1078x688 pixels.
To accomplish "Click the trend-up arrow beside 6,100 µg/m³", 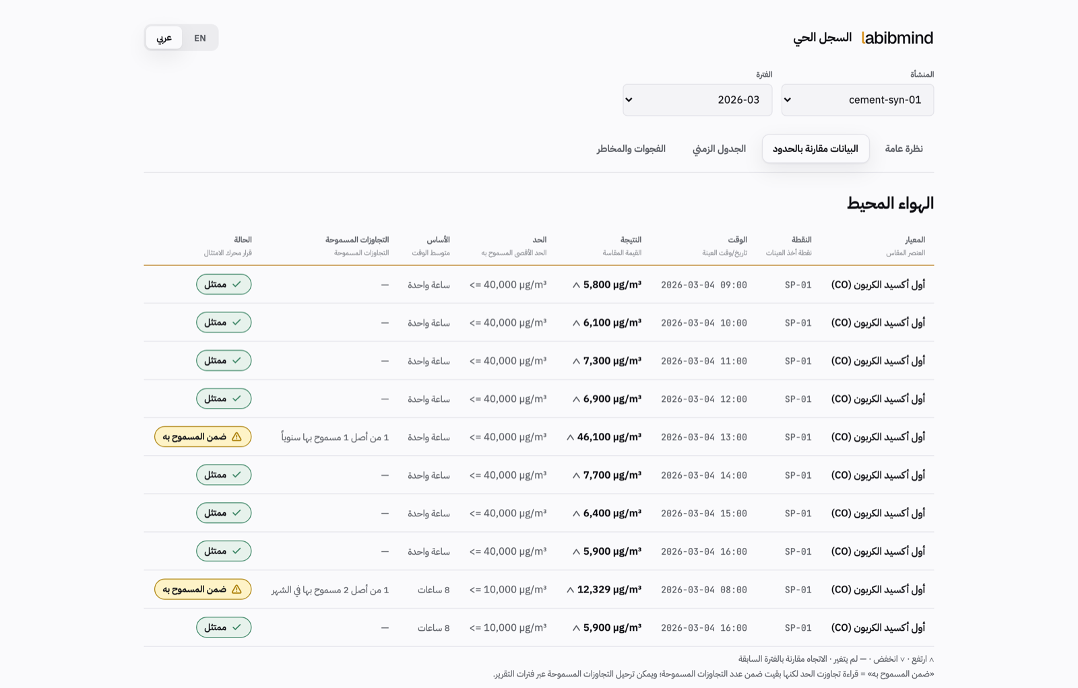I will point(576,323).
